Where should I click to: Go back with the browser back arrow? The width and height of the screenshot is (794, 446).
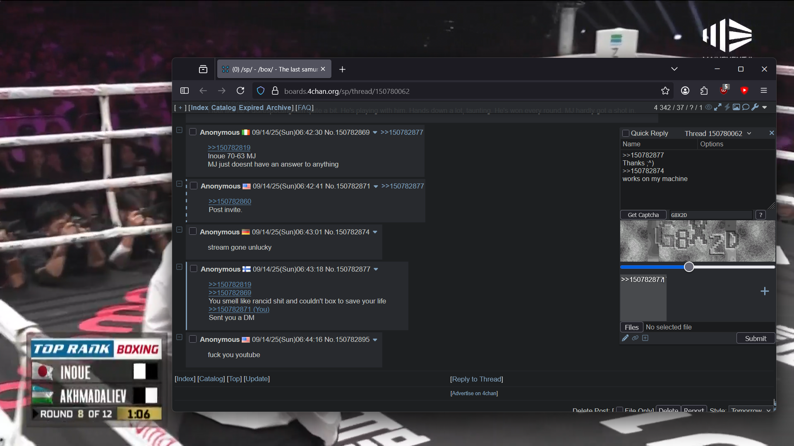tap(203, 91)
